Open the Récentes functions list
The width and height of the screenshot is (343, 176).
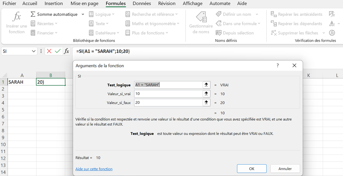[44, 23]
